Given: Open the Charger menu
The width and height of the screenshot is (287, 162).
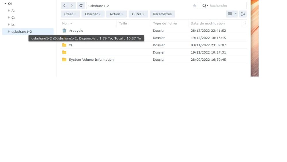Looking at the screenshot, I should tap(93, 14).
